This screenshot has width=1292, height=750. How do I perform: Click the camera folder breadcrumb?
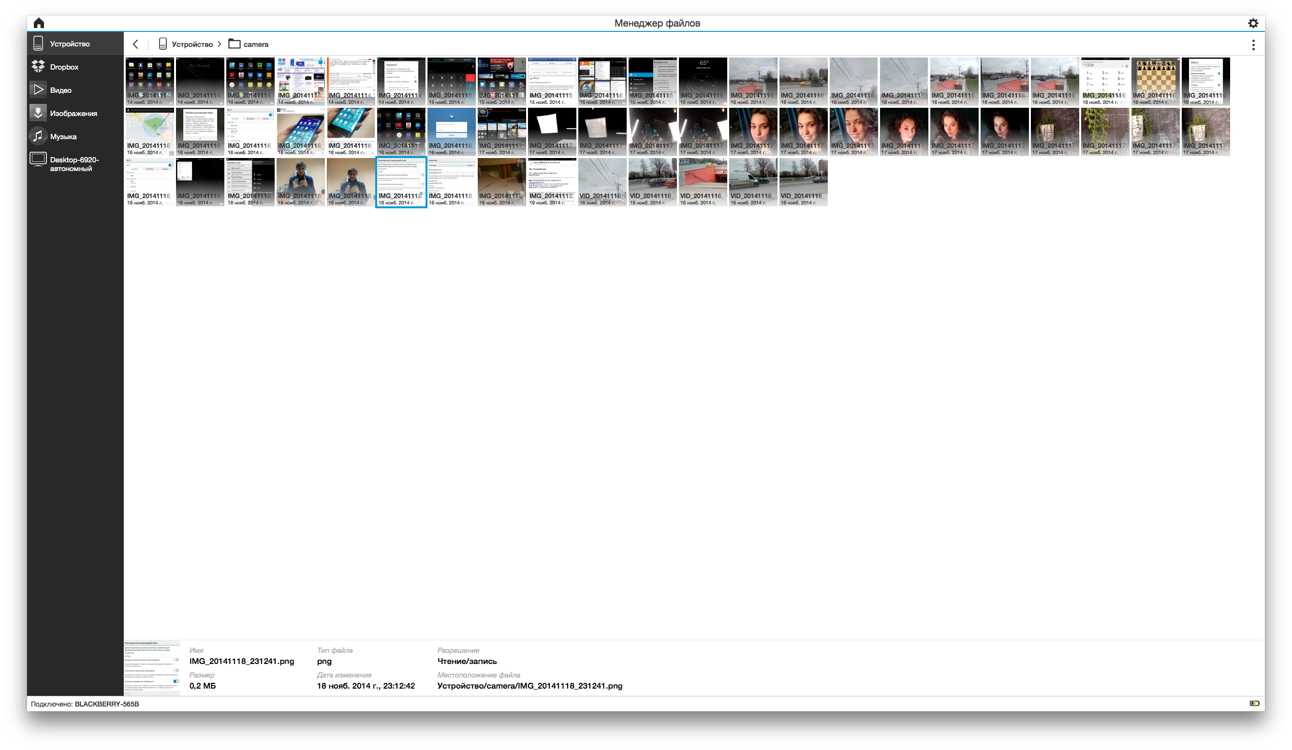click(255, 44)
